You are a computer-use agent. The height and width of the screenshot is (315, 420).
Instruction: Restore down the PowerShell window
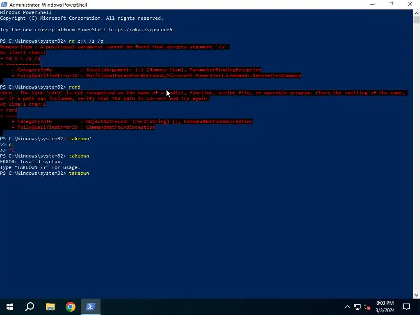[391, 5]
